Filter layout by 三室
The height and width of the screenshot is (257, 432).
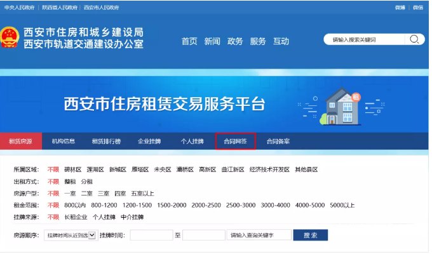pyautogui.click(x=104, y=194)
